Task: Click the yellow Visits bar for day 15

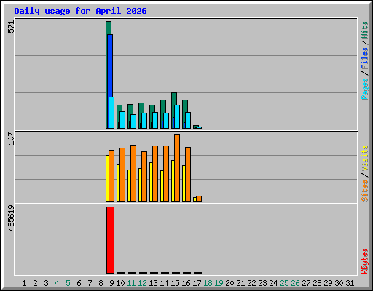Action: 173,180
